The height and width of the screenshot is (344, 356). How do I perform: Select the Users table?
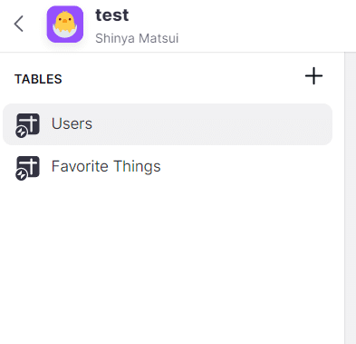coord(168,124)
